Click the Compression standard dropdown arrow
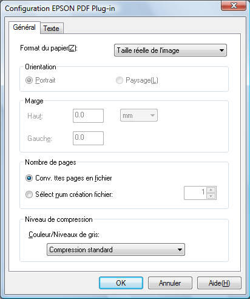 pyautogui.click(x=180, y=250)
